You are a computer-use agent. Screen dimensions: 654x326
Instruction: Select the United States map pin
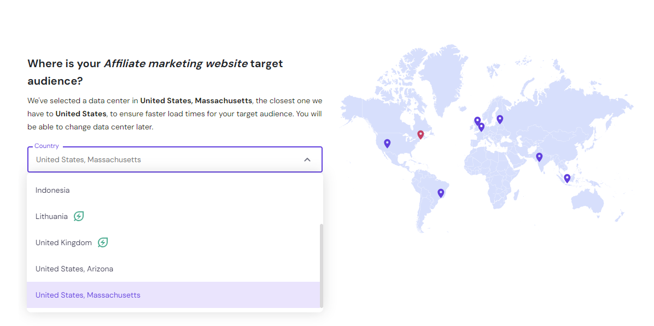(387, 143)
